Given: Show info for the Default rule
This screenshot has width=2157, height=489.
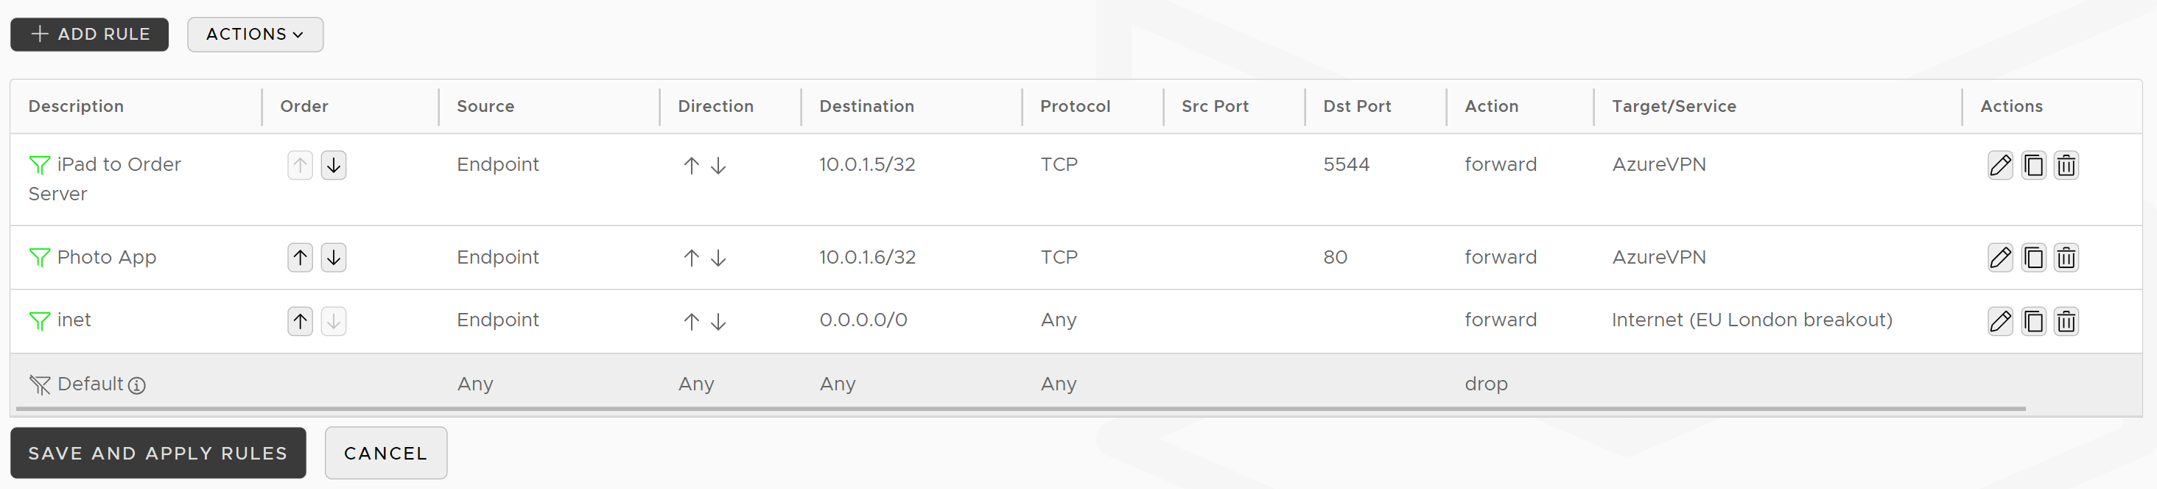Looking at the screenshot, I should (136, 385).
